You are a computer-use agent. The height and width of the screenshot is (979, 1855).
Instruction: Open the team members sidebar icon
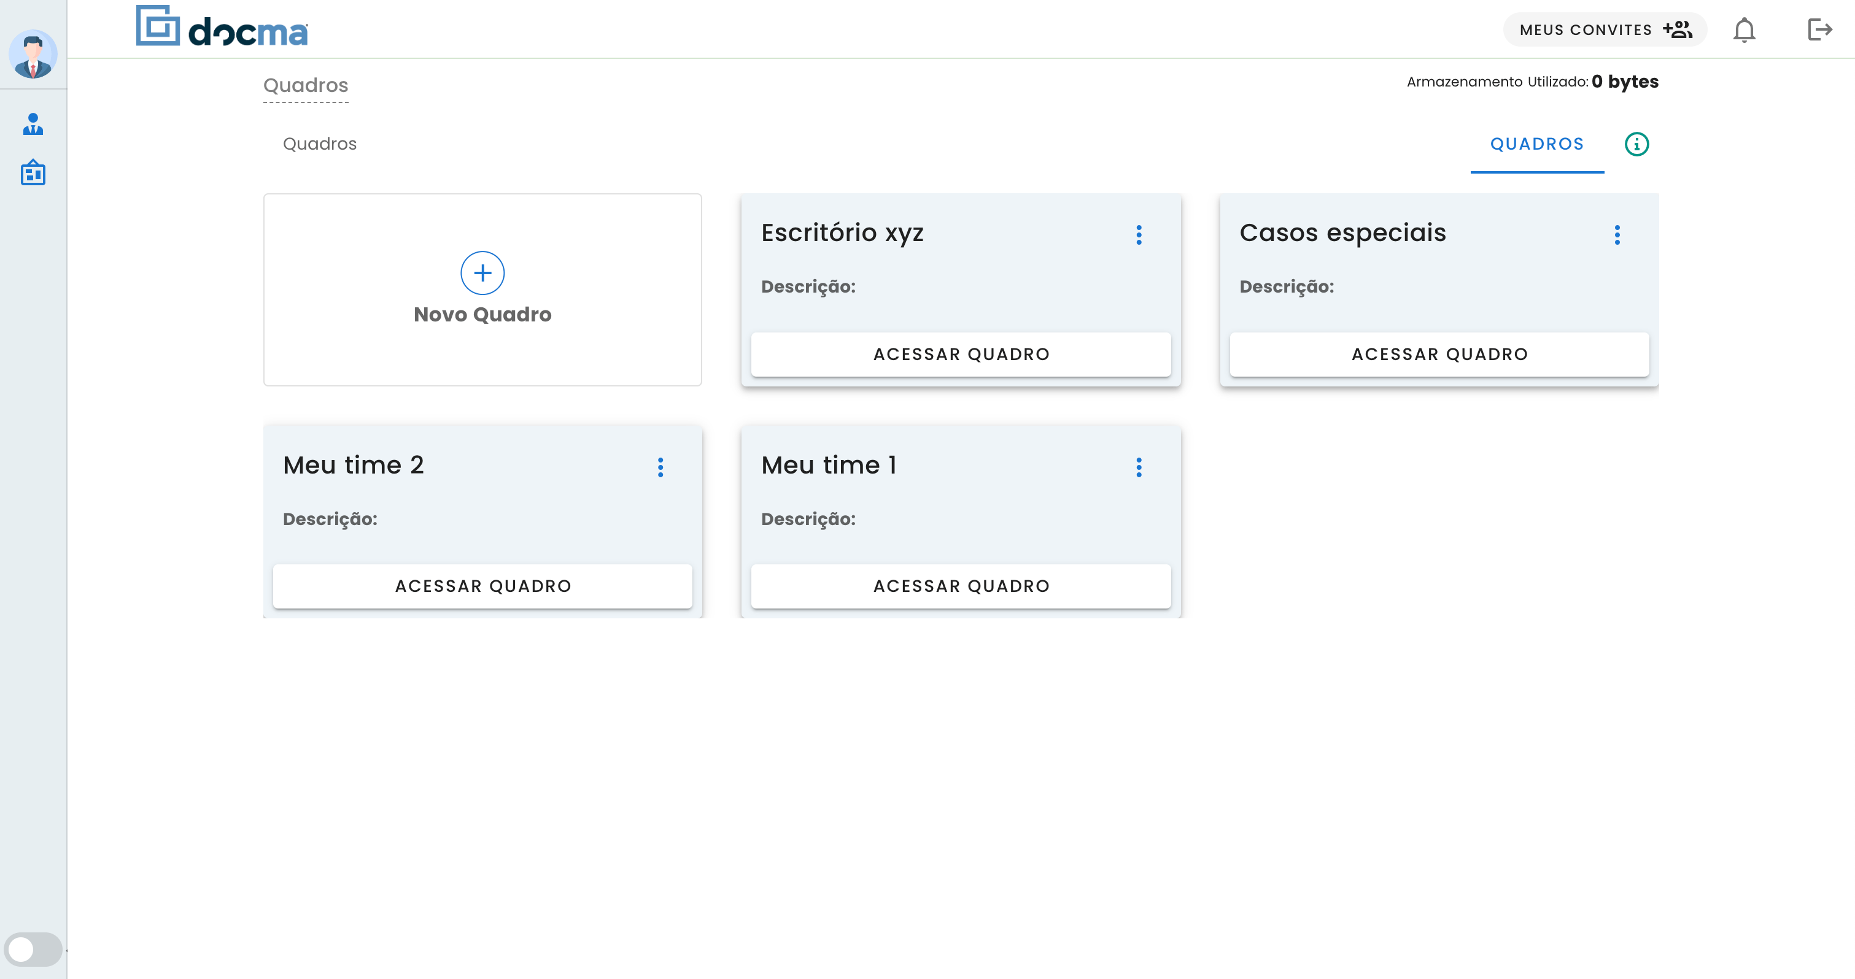coord(33,125)
